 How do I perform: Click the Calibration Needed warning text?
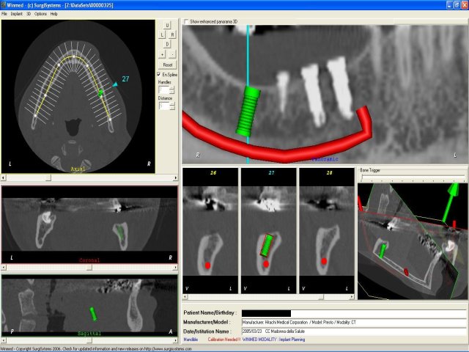coord(224,340)
